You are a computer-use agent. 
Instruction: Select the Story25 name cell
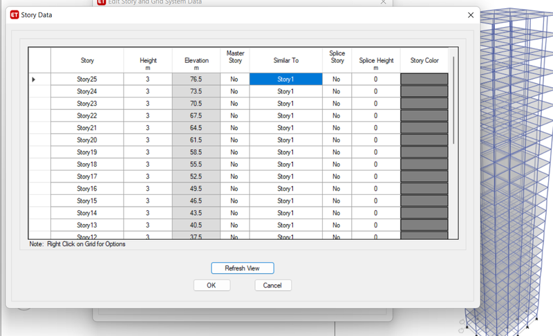(87, 80)
